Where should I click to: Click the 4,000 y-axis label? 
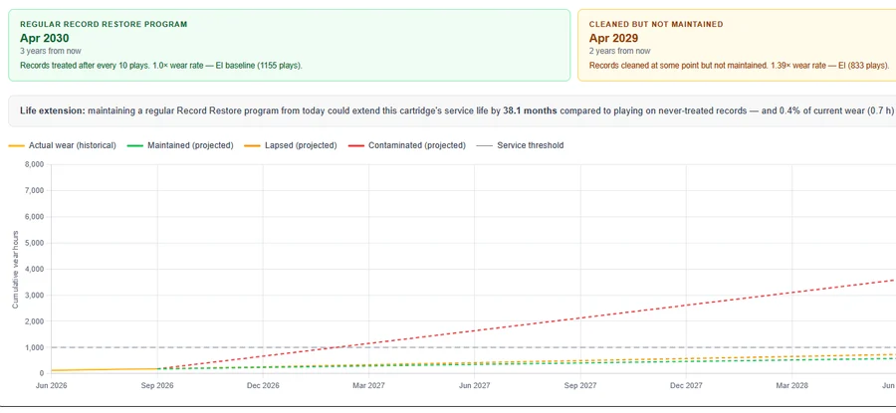pyautogui.click(x=34, y=269)
